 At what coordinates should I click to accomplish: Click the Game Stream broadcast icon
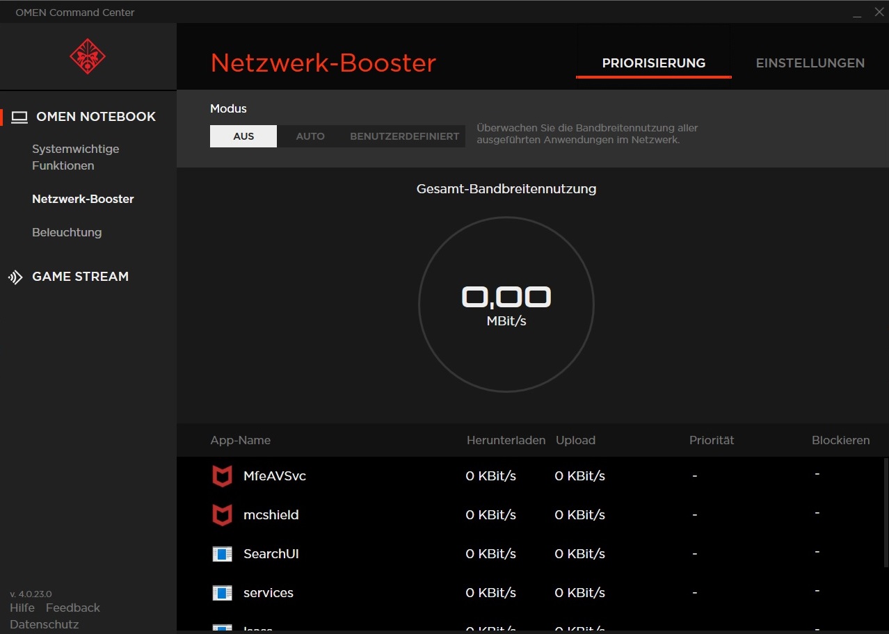pyautogui.click(x=15, y=277)
